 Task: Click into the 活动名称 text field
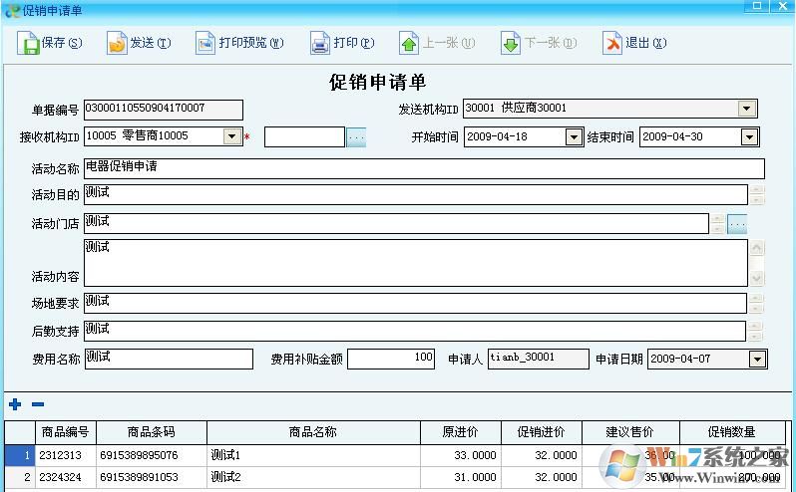423,168
